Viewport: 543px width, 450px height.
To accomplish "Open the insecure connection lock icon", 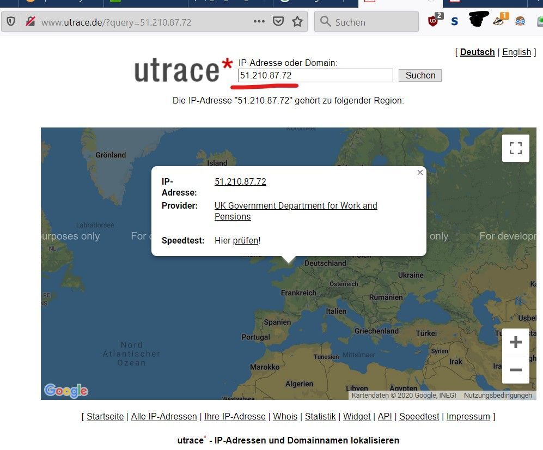I will [x=30, y=22].
